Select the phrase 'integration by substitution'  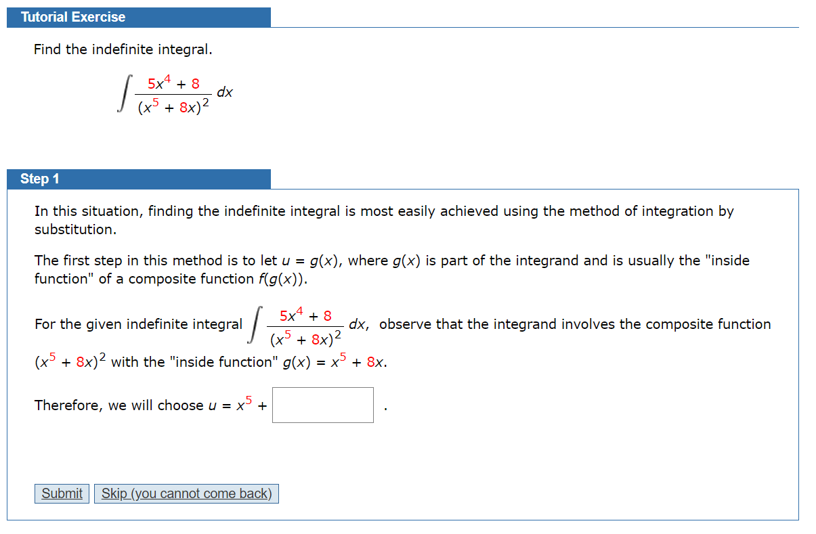click(x=684, y=211)
